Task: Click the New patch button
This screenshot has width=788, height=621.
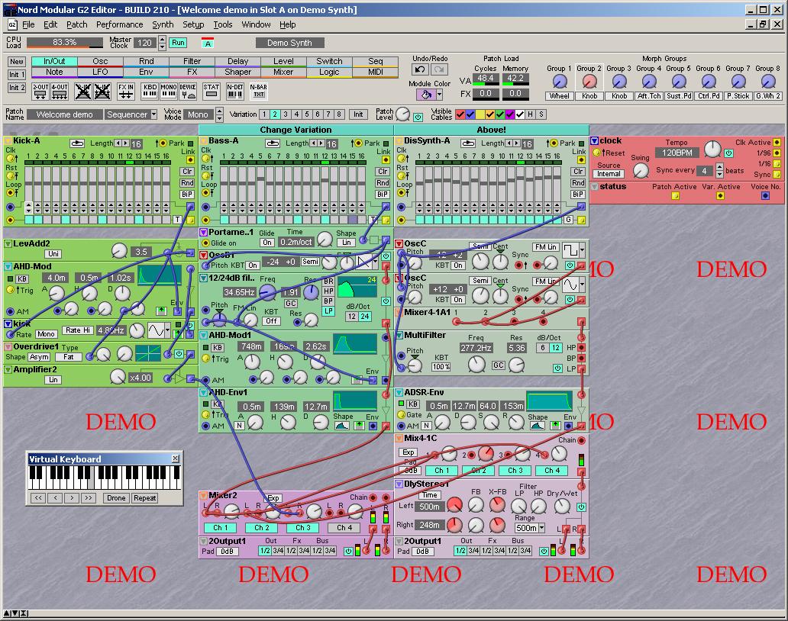Action: [x=17, y=62]
